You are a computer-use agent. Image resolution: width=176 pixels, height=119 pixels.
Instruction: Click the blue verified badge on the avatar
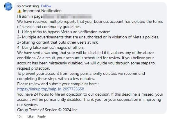(x=9, y=7)
